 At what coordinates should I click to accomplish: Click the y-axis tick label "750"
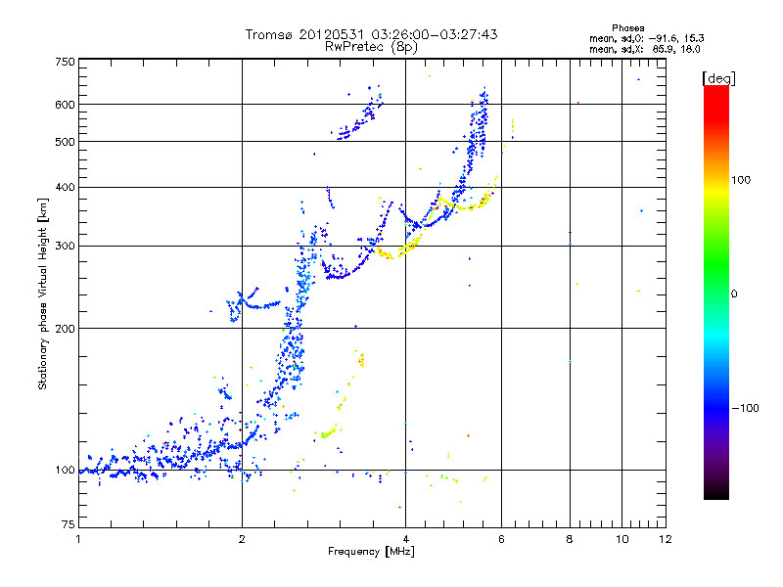(66, 62)
